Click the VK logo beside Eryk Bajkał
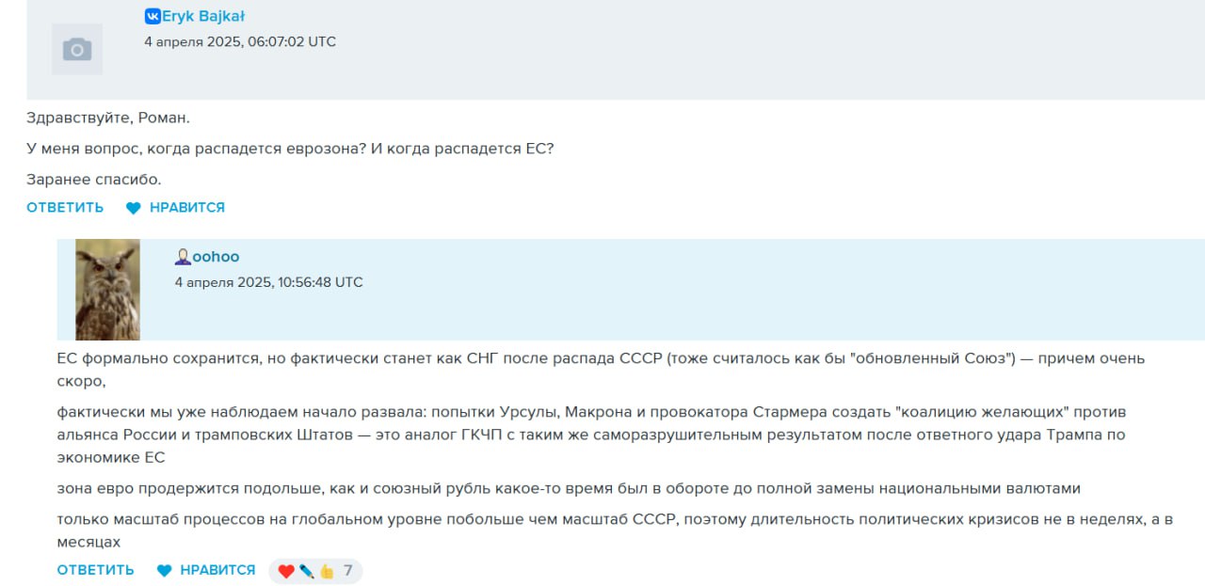 point(152,16)
